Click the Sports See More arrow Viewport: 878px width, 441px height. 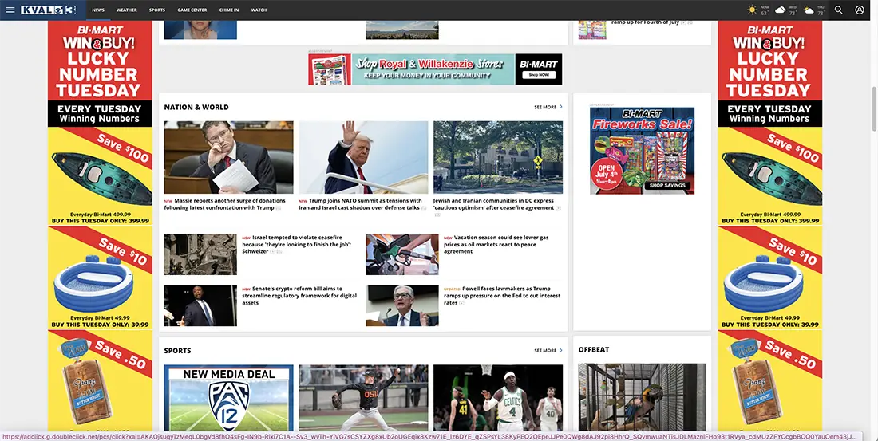(x=561, y=350)
